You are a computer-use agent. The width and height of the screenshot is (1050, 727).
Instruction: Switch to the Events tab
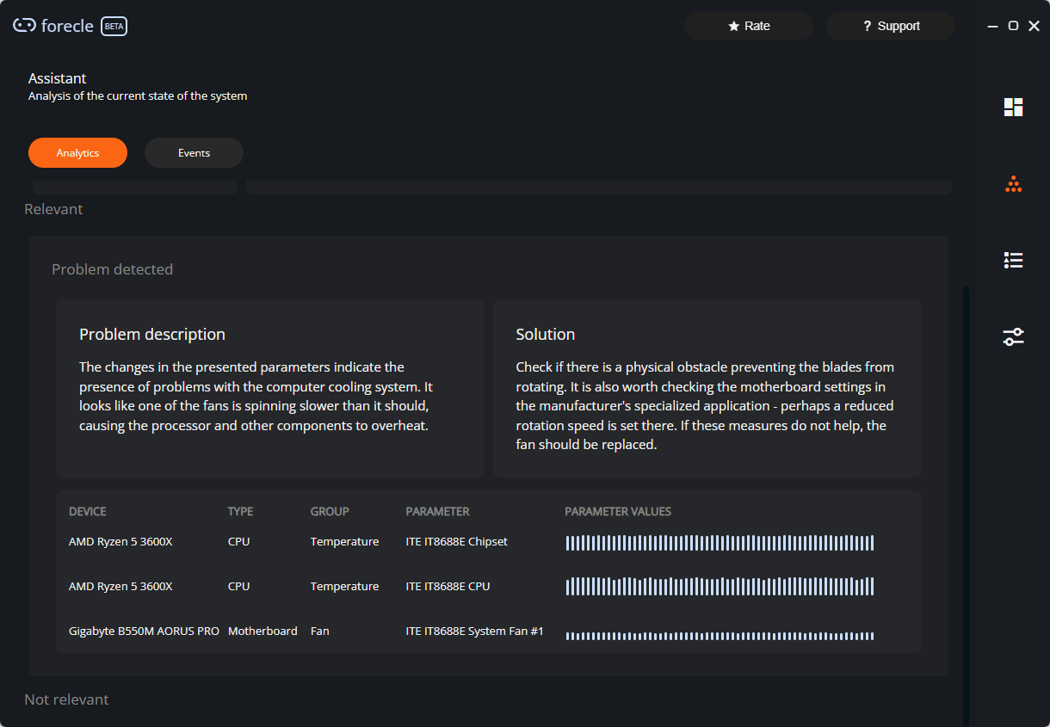[x=194, y=153]
